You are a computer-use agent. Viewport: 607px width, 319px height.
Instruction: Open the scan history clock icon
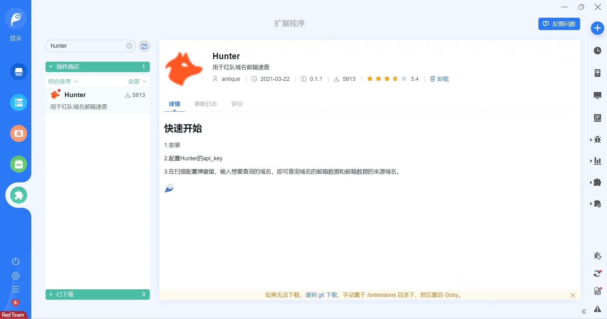[597, 51]
